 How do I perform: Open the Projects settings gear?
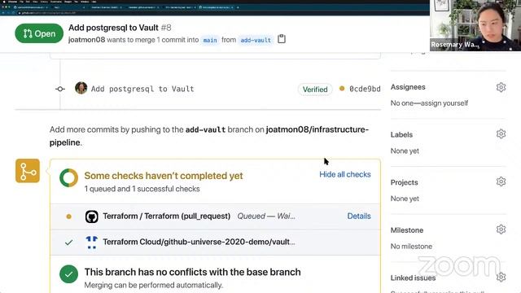pos(501,181)
